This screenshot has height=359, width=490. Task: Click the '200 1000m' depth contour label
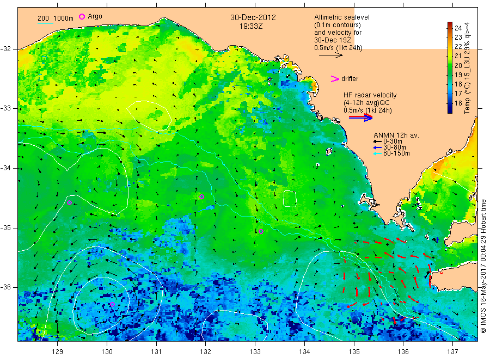tap(56, 18)
